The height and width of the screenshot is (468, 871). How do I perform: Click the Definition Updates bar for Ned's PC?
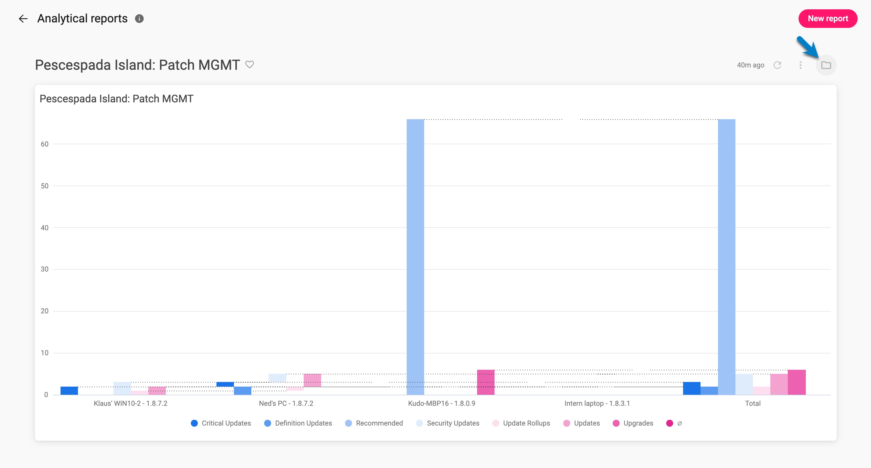coord(242,391)
